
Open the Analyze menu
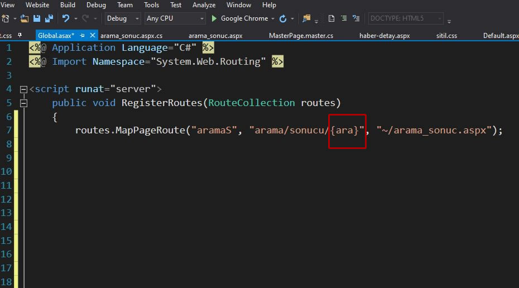(204, 5)
